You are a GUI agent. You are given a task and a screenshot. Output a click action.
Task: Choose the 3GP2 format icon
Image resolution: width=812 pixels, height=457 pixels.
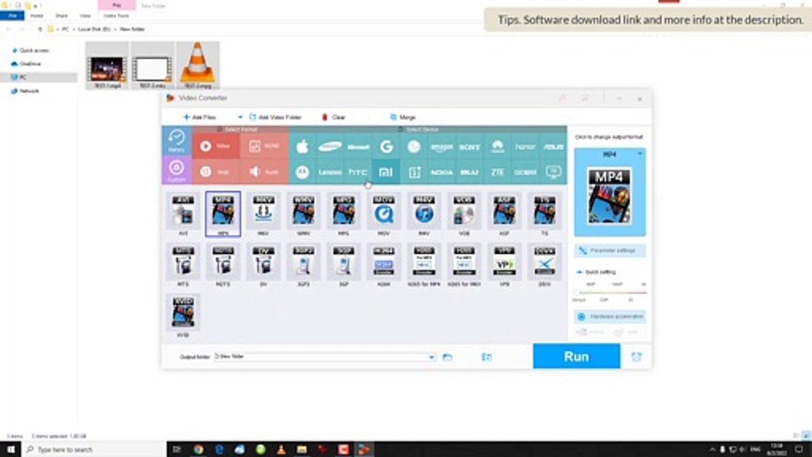pyautogui.click(x=303, y=262)
